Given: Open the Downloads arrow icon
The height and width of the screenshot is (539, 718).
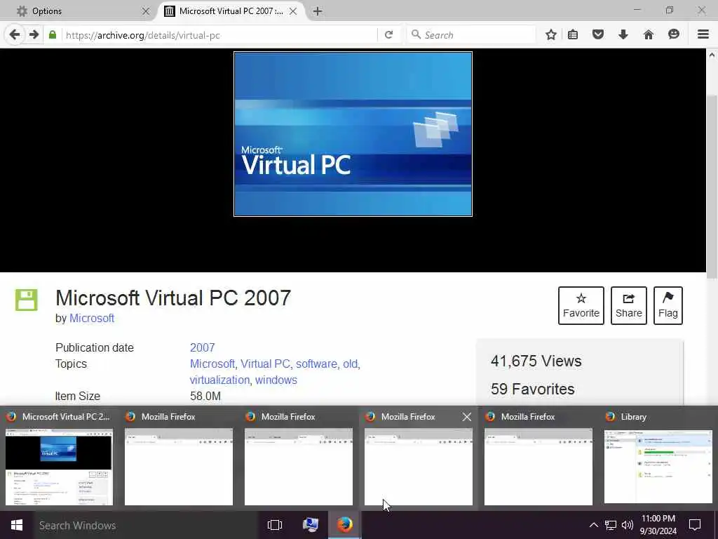Looking at the screenshot, I should point(623,35).
